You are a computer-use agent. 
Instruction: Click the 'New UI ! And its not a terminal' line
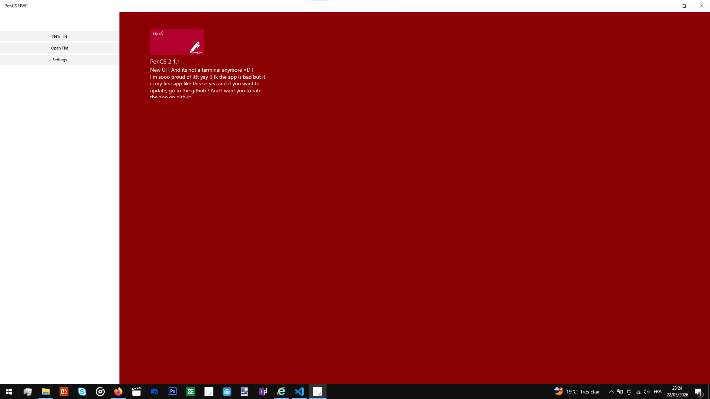tap(202, 70)
